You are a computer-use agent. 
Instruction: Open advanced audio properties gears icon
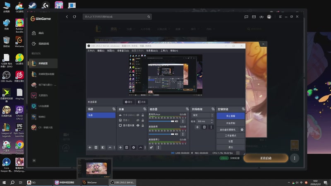[x=151, y=148]
